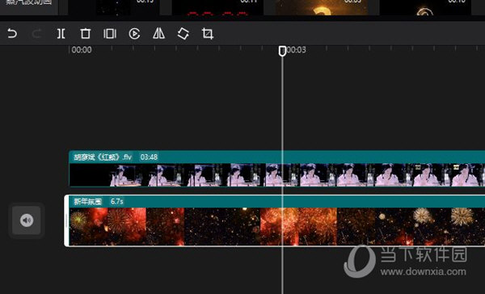The width and height of the screenshot is (485, 294).
Task: Mute the track with the speaker button
Action: (27, 220)
